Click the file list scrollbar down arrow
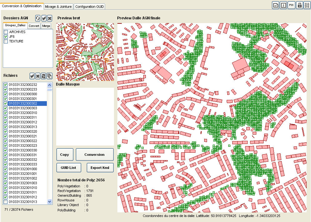 (49, 202)
